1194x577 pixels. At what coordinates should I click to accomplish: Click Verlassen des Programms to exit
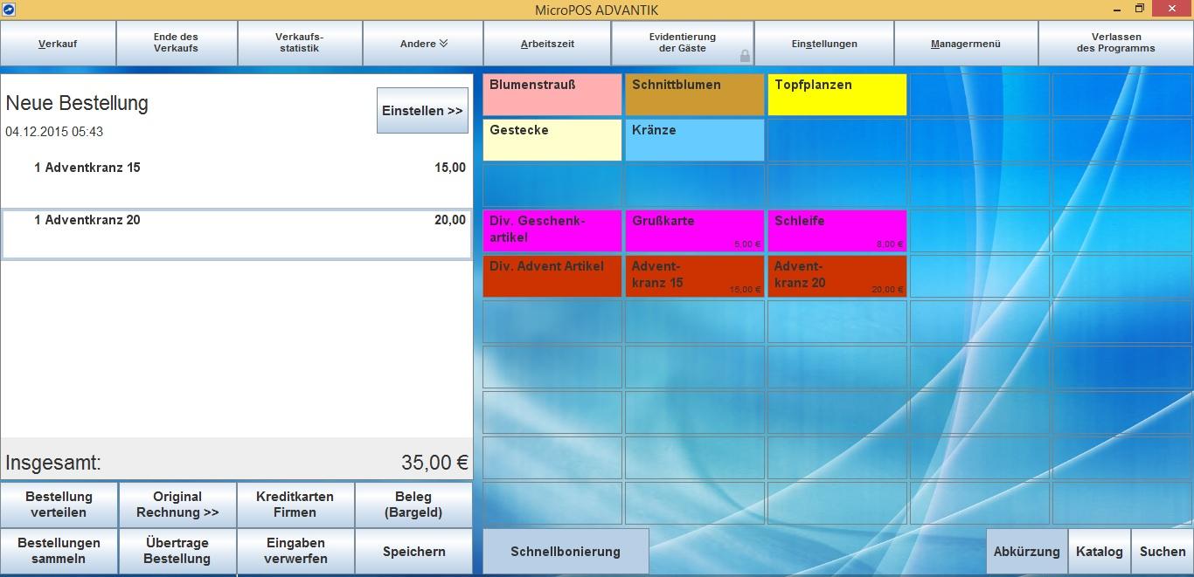tap(1115, 44)
